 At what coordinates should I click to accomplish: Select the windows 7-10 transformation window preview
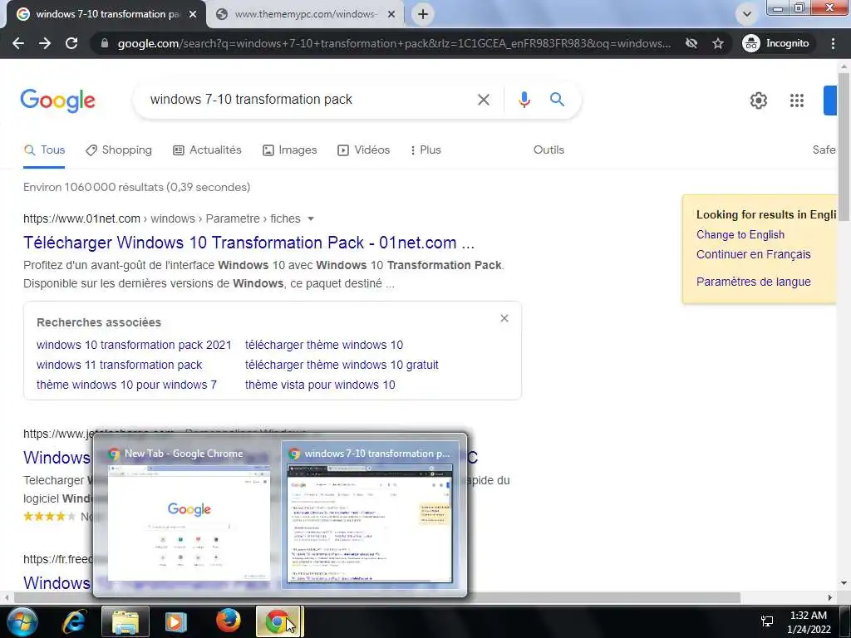(371, 515)
